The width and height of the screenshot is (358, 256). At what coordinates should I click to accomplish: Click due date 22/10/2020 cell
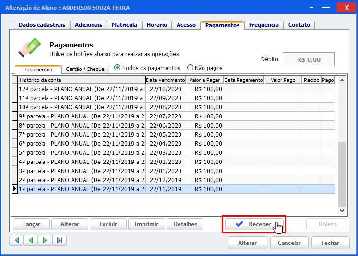[166, 89]
